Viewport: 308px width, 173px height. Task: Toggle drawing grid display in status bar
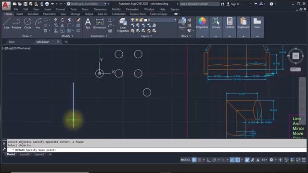point(194,160)
